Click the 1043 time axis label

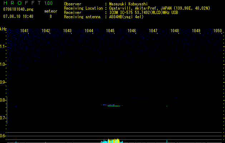coord(67,31)
